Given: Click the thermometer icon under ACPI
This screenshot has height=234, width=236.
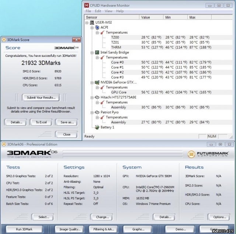Looking at the screenshot, I should point(103,32).
